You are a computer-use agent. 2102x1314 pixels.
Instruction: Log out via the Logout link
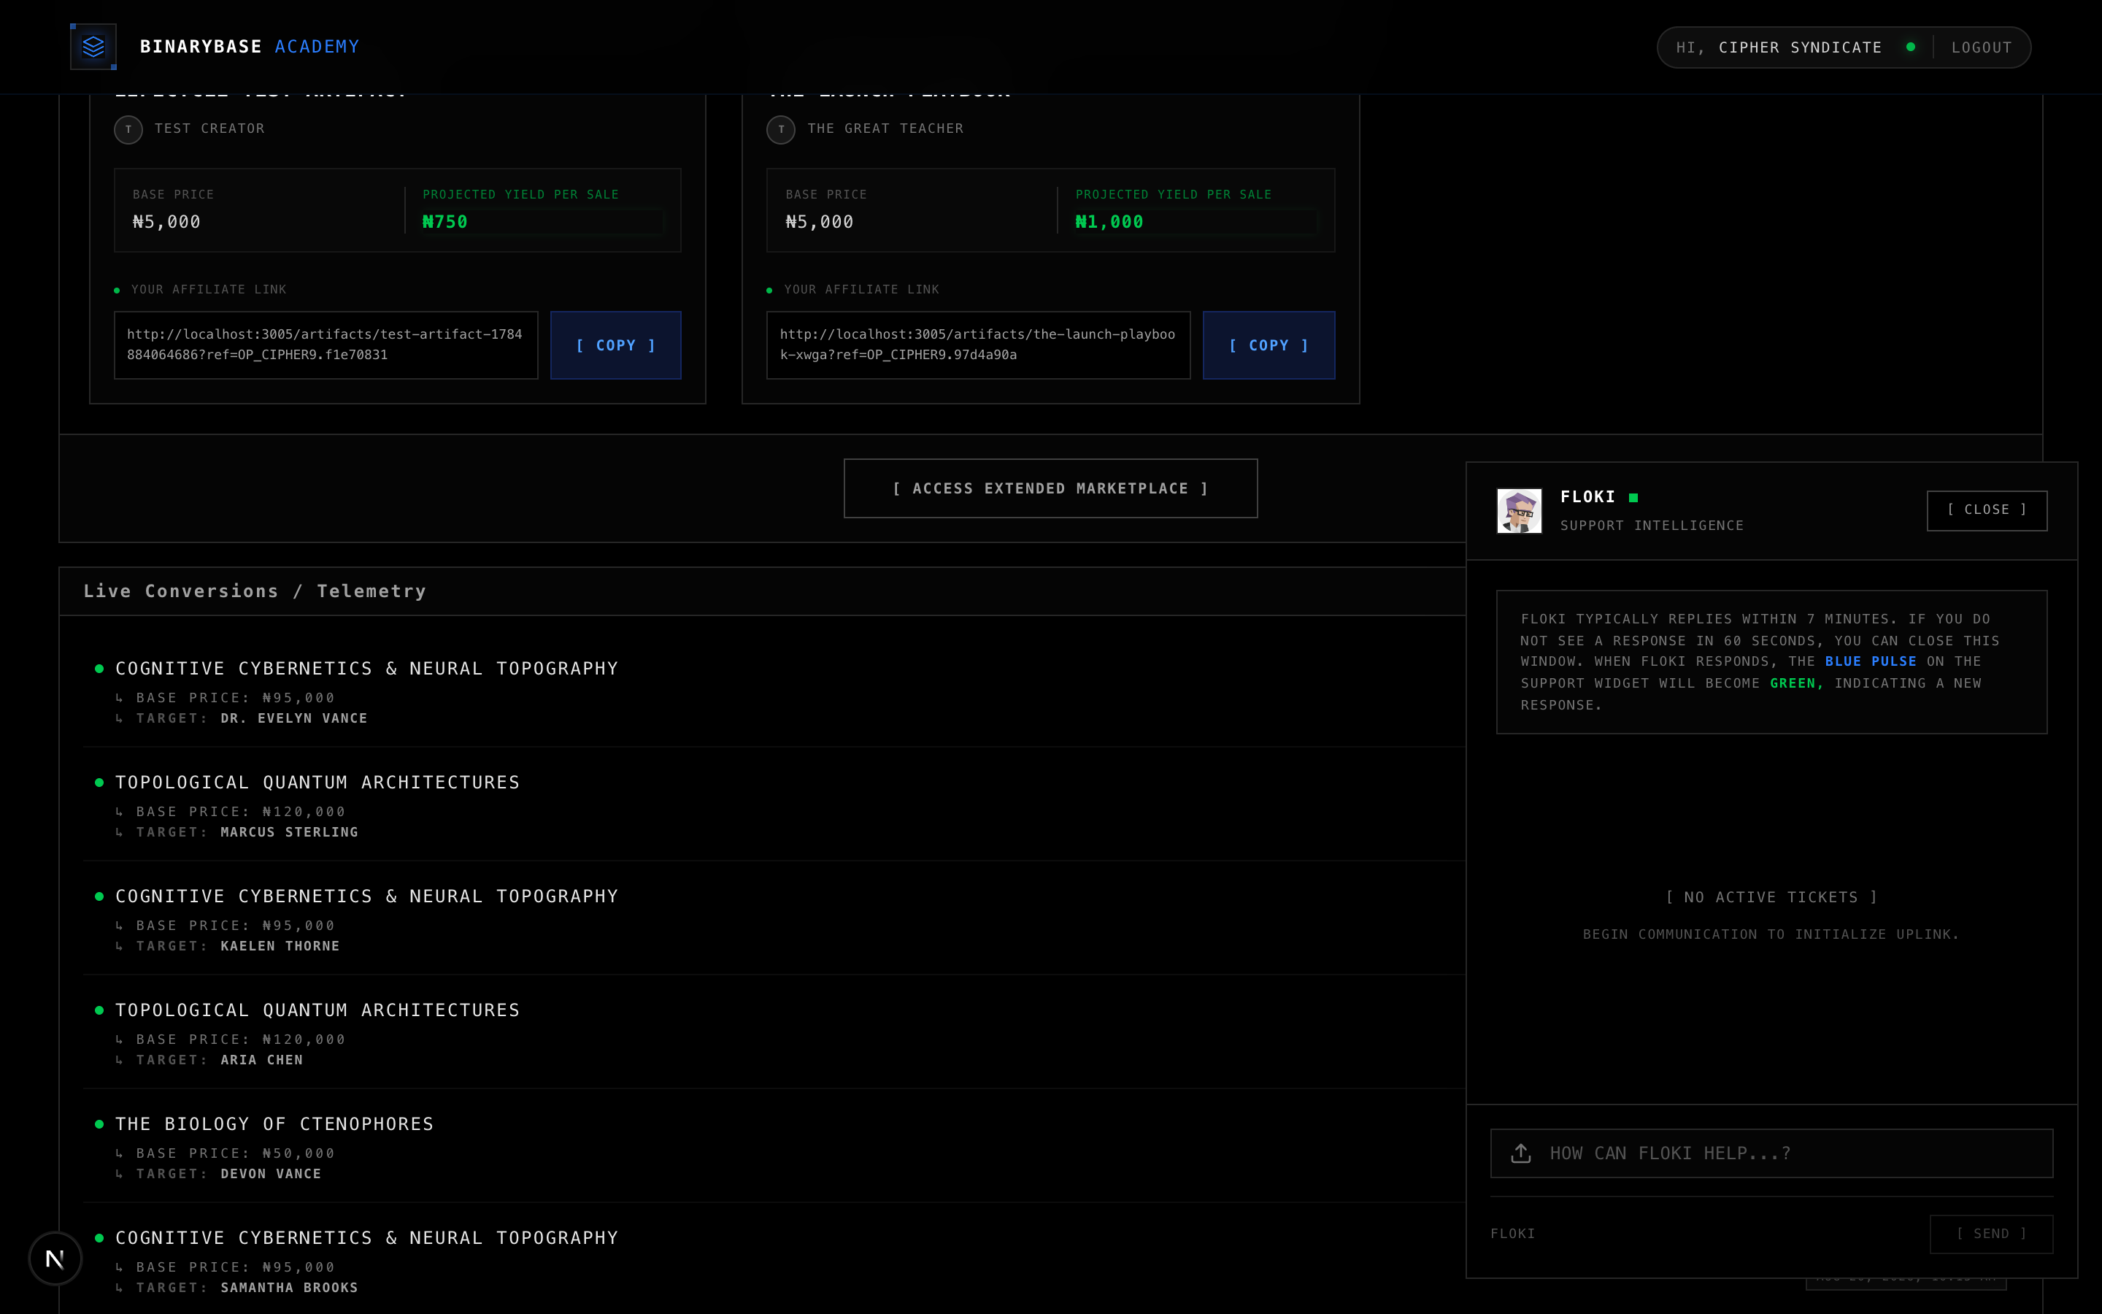[1982, 47]
